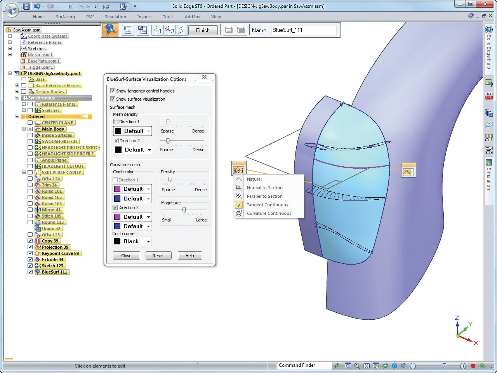This screenshot has width=497, height=373.
Task: Click the curvature comb Magnitude slider
Action: (x=184, y=210)
